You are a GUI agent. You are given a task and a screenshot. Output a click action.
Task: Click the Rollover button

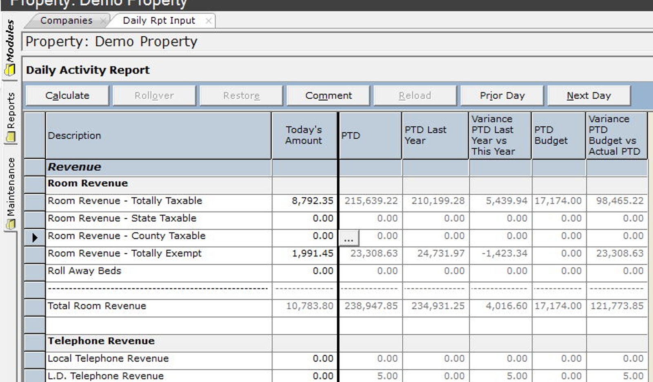[154, 95]
